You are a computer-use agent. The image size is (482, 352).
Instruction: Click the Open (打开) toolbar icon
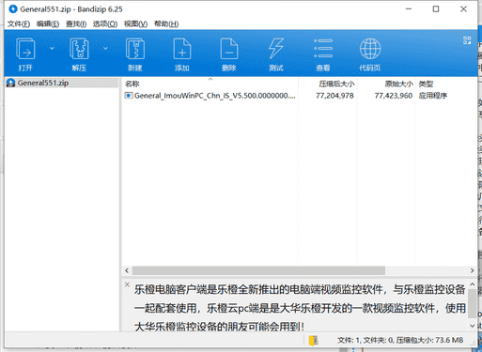coord(25,54)
